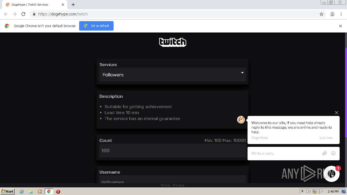347x195 pixels.
Task: Open the Terms link
Action: (165, 185)
